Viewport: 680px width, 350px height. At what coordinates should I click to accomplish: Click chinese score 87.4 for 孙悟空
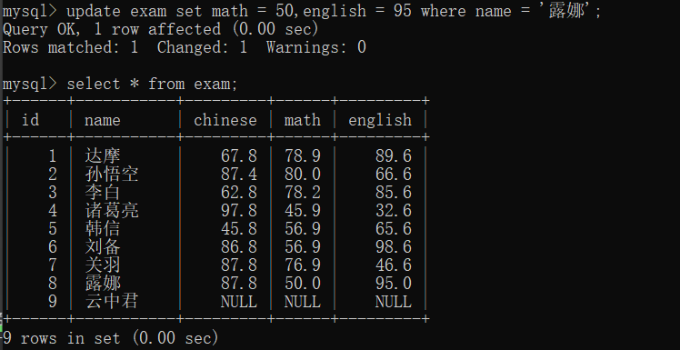pyautogui.click(x=239, y=175)
